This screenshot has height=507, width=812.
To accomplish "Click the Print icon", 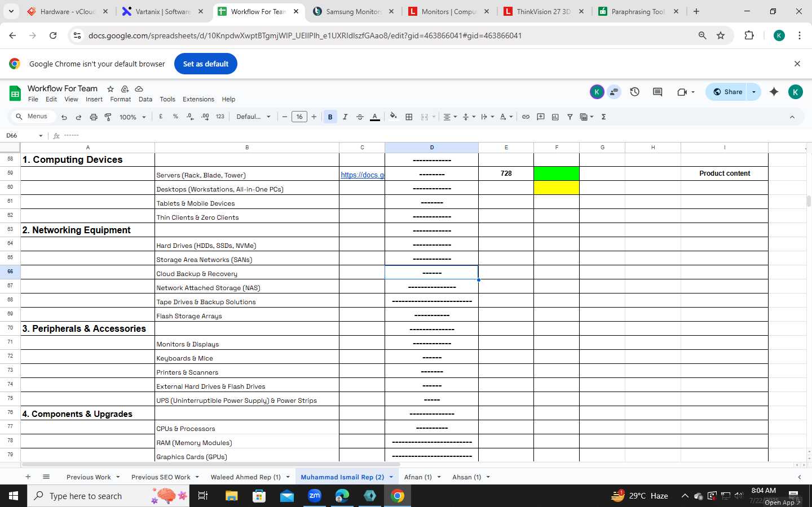I will click(94, 117).
